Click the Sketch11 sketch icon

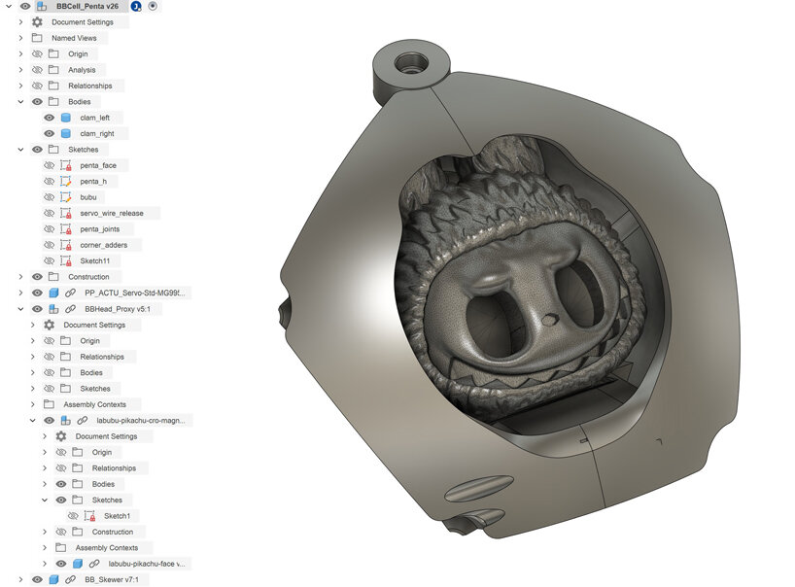point(65,261)
